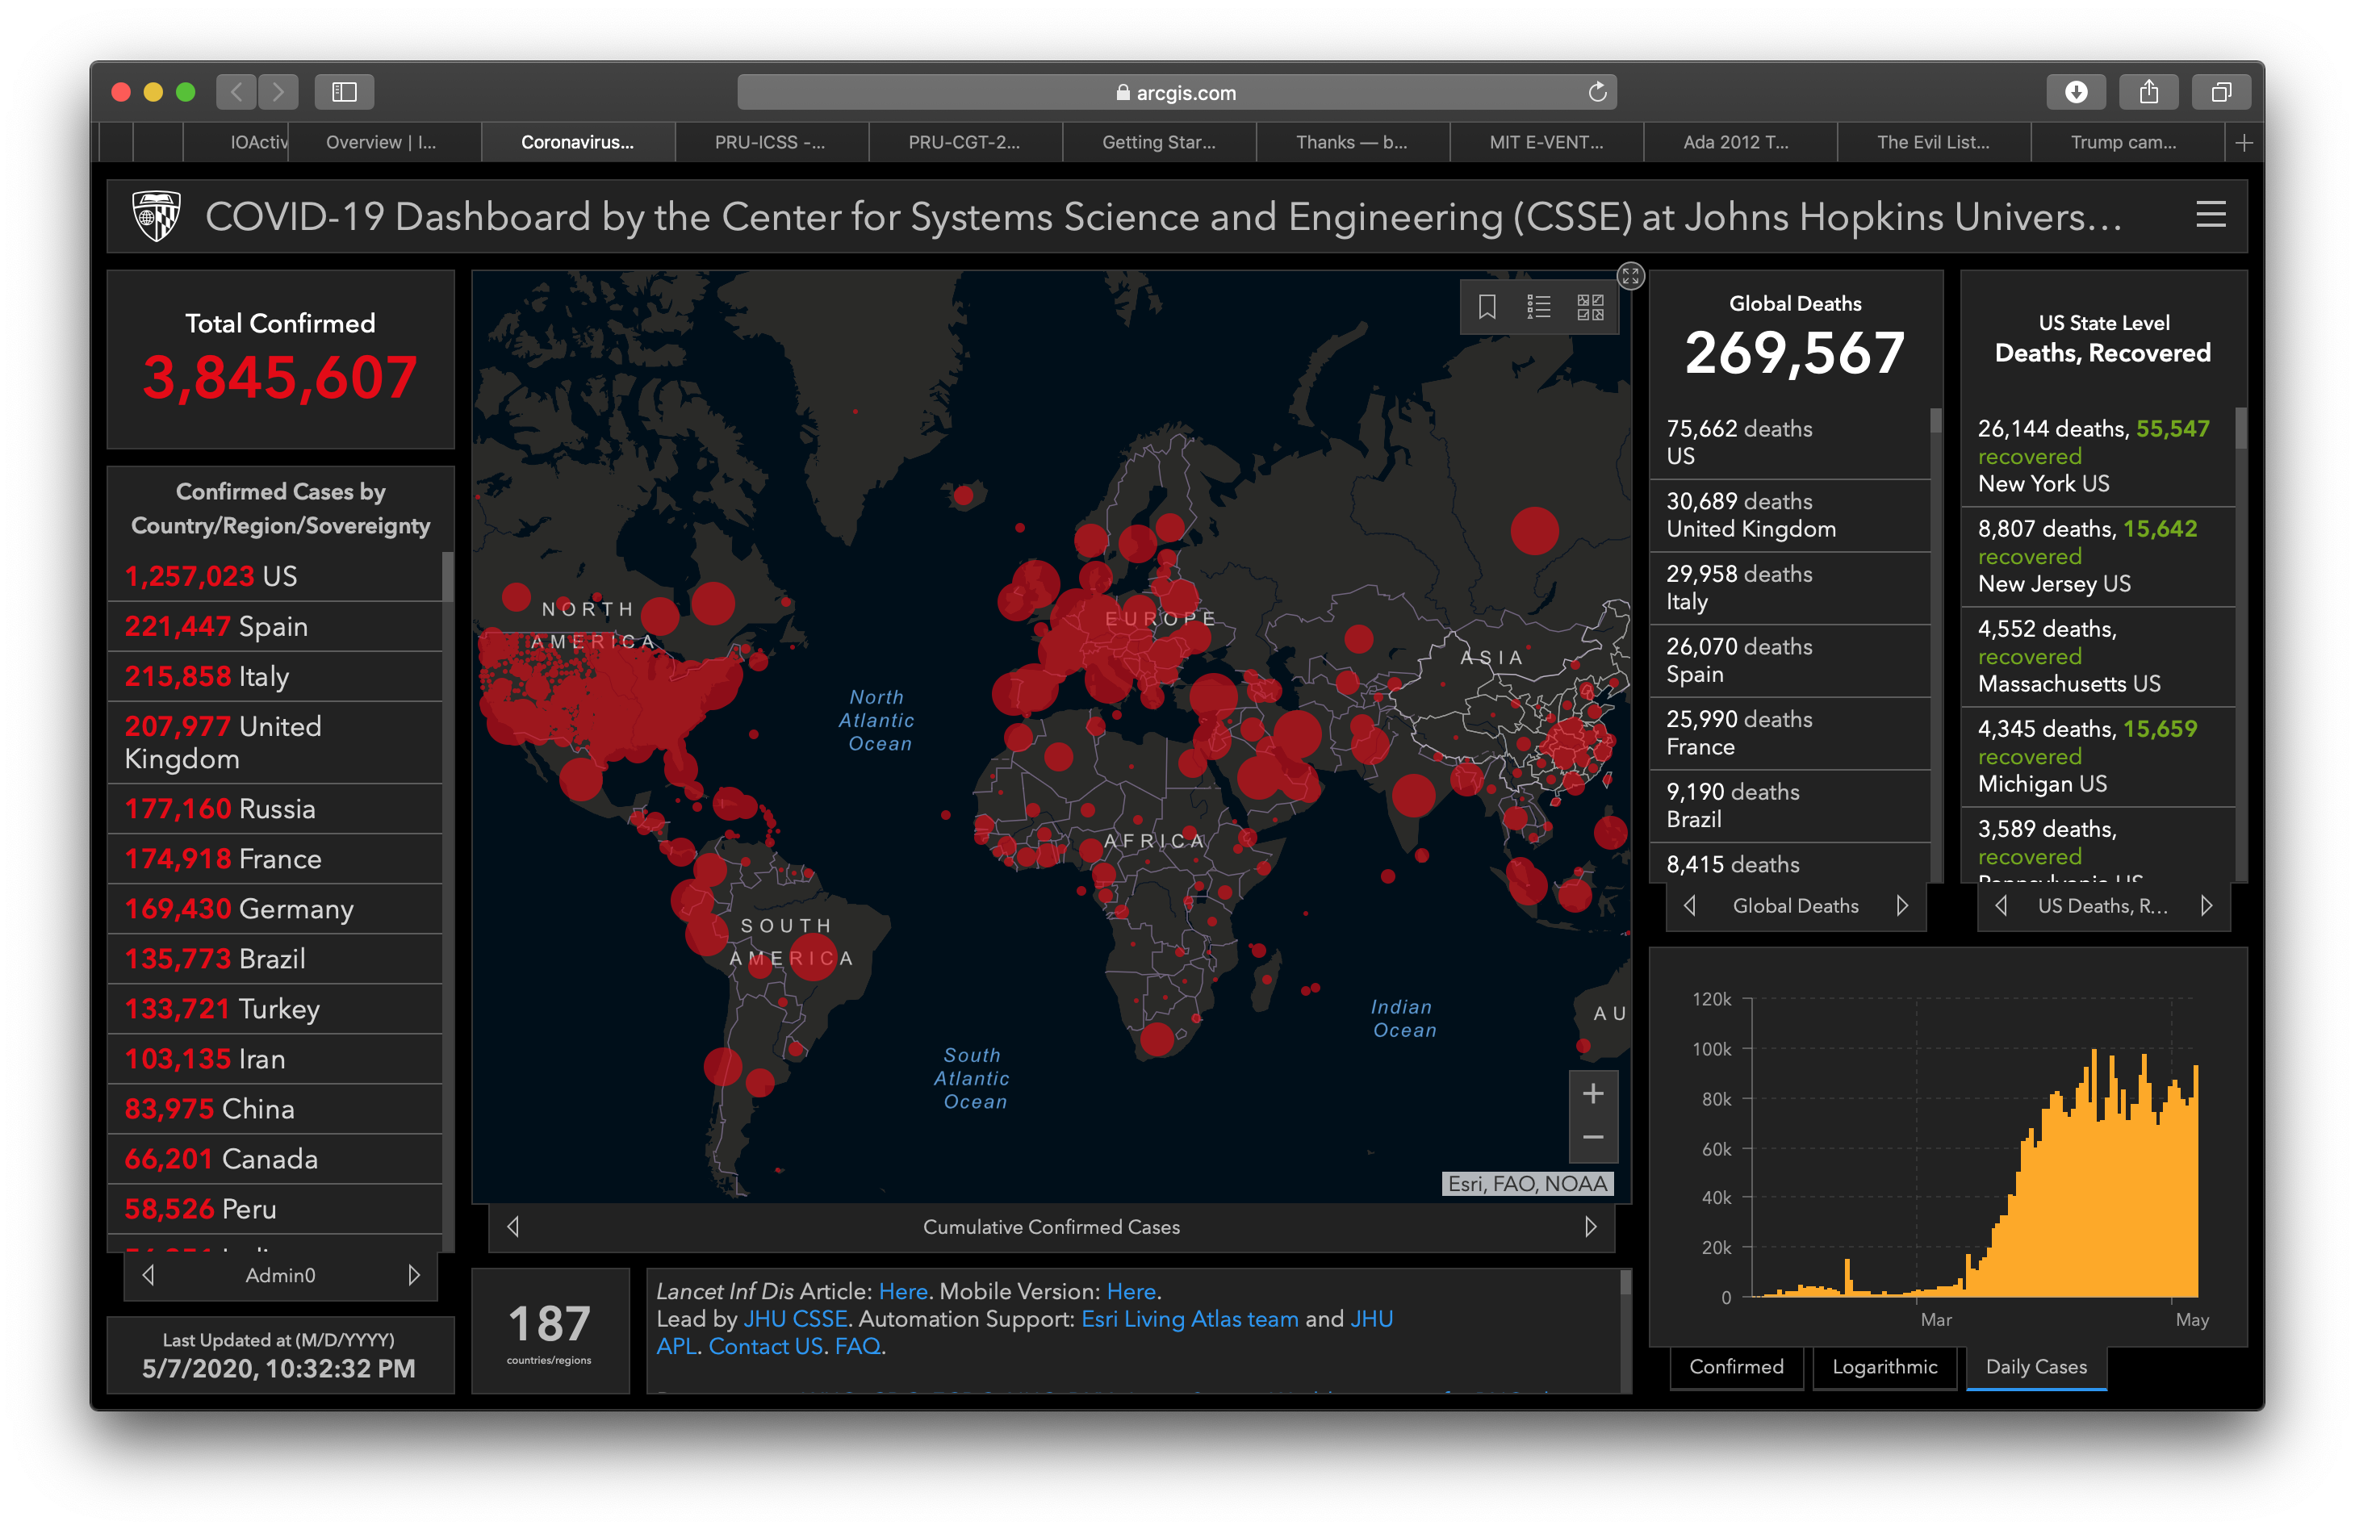The width and height of the screenshot is (2355, 1530).
Task: Open the Safari downloads button
Action: click(2076, 92)
